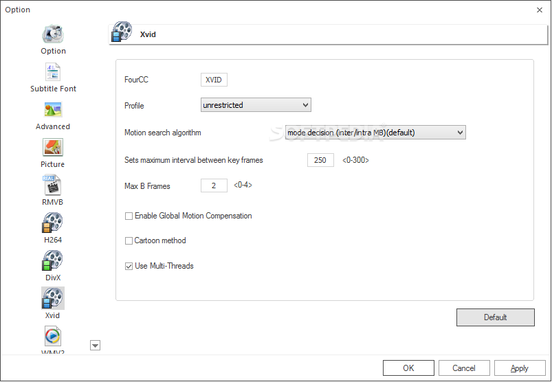Enable Global Motion Compensation checkbox
This screenshot has width=552, height=382.
click(129, 216)
